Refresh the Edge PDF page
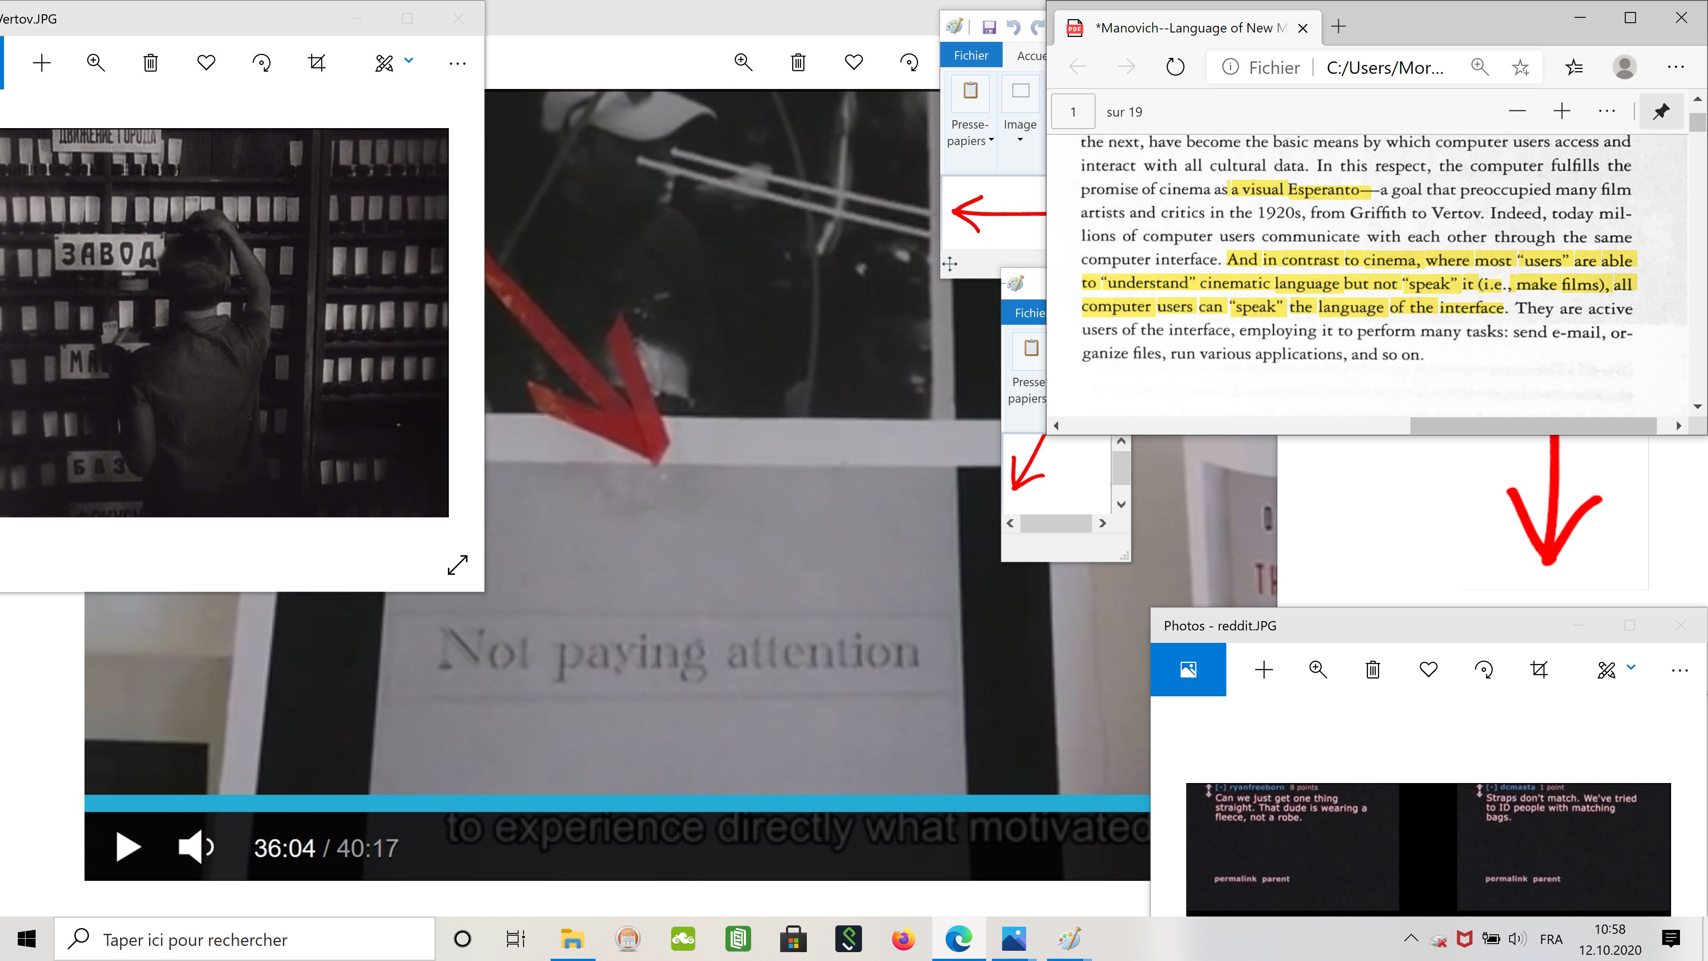Viewport: 1708px width, 961px height. [1175, 67]
